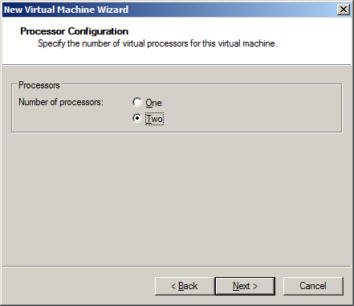Click the "One" option label text
This screenshot has height=306, width=354.
coord(153,103)
